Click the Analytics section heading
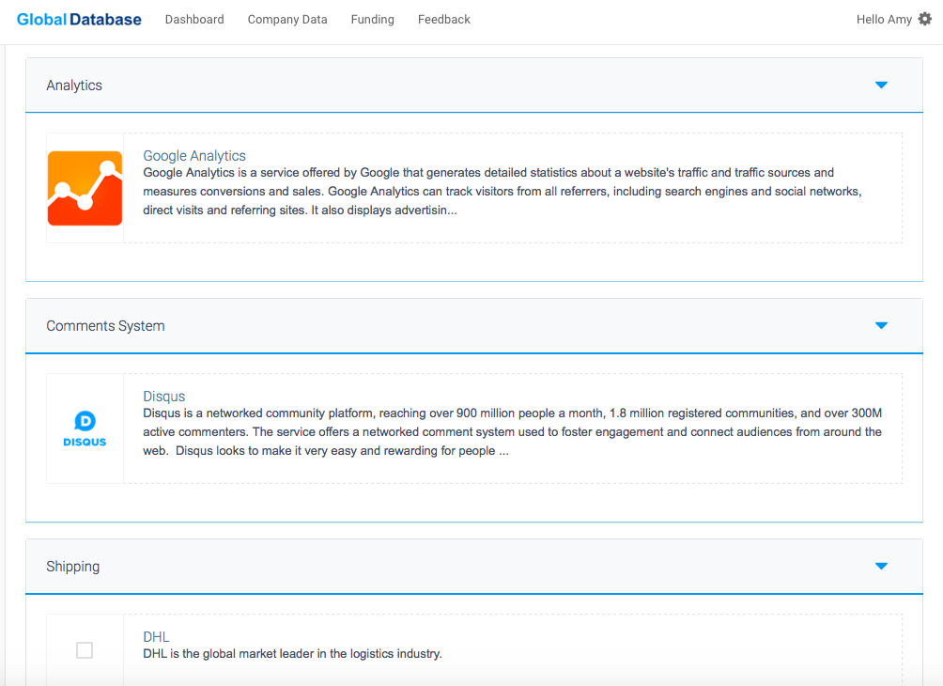The height and width of the screenshot is (686, 943). (74, 86)
